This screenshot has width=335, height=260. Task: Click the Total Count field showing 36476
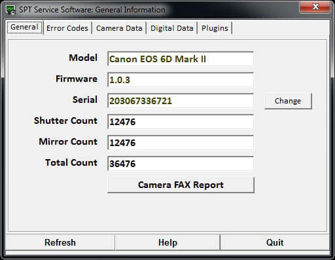click(x=181, y=164)
